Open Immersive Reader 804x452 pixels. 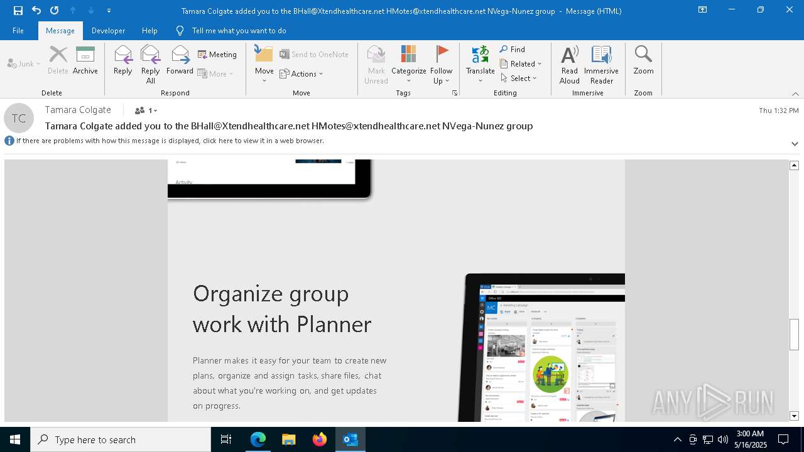point(602,64)
